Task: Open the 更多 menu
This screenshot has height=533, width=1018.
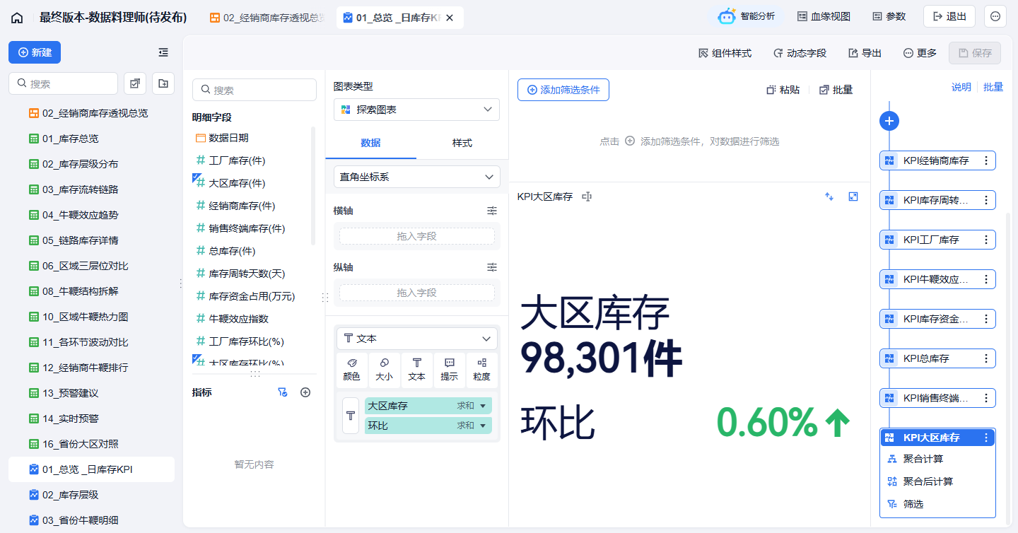Action: [920, 53]
